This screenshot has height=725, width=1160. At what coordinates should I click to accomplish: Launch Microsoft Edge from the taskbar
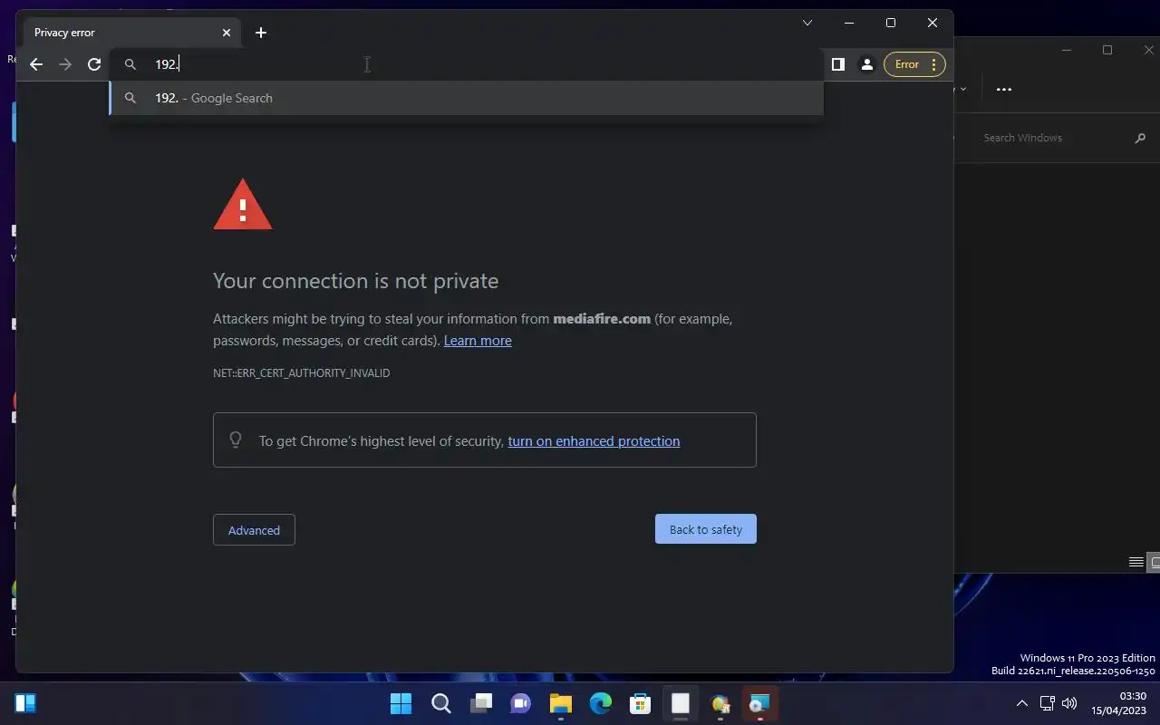pos(600,703)
